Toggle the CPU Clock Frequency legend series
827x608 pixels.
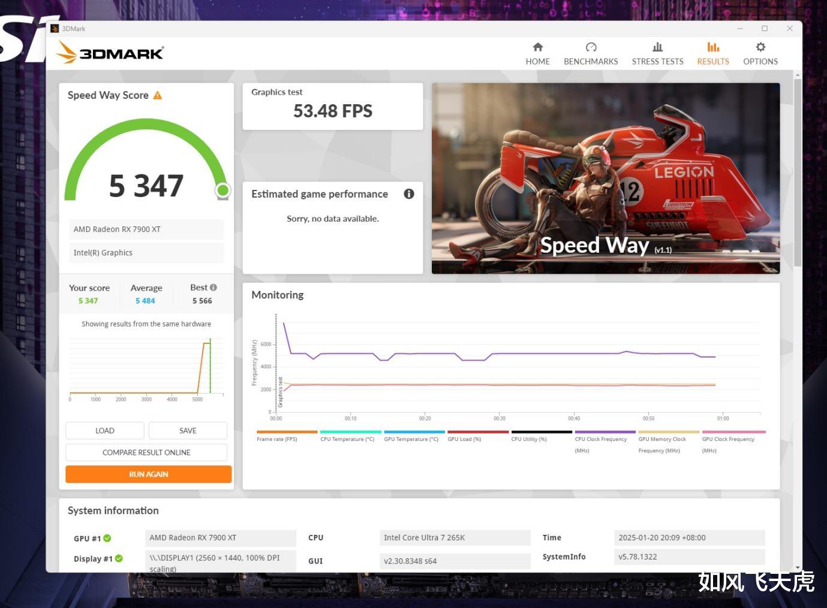(x=605, y=442)
